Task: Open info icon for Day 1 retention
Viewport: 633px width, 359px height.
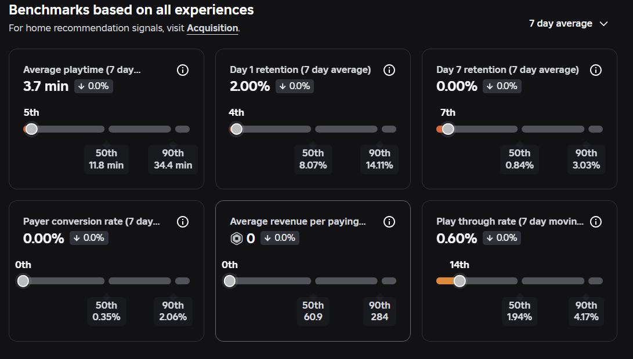Action: coord(389,70)
